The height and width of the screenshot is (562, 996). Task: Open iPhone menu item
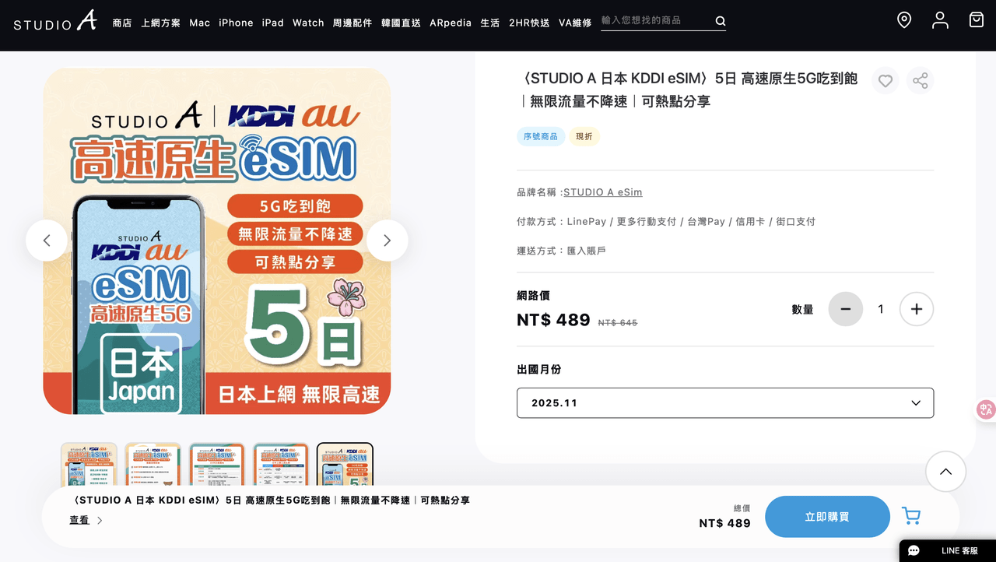(x=236, y=23)
